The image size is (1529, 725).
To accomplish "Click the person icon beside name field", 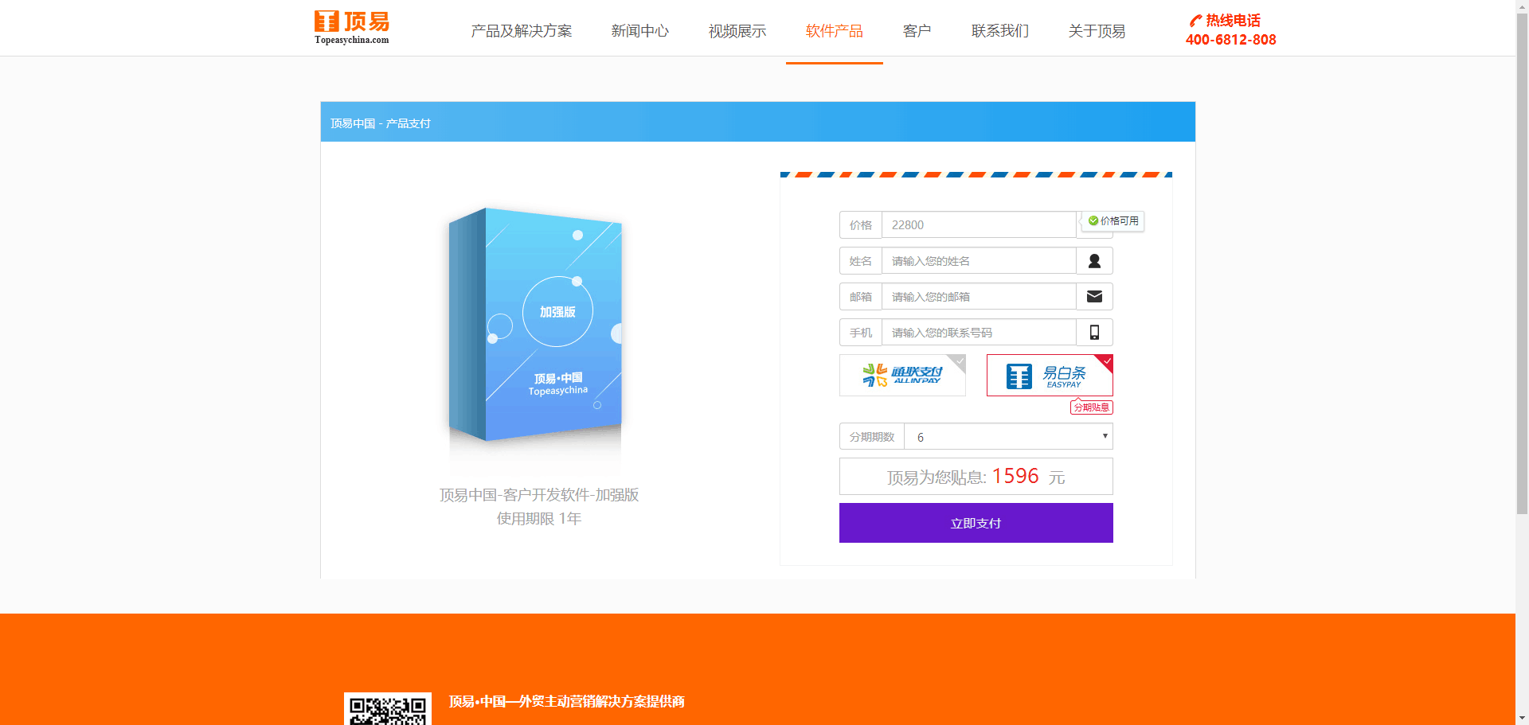I will (x=1094, y=261).
